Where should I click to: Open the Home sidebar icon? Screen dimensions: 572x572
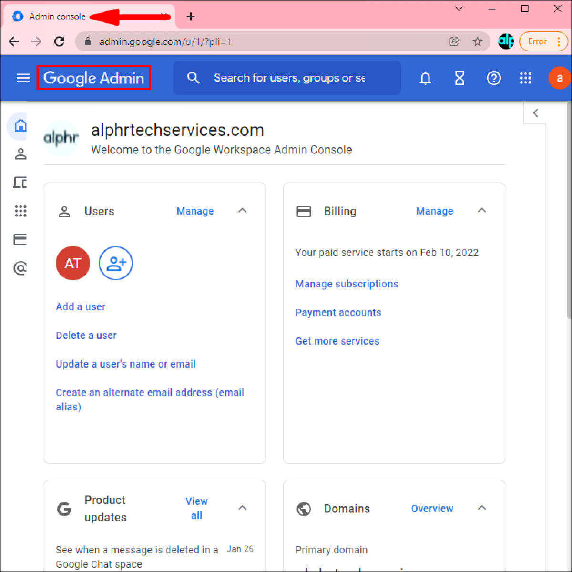click(x=20, y=126)
